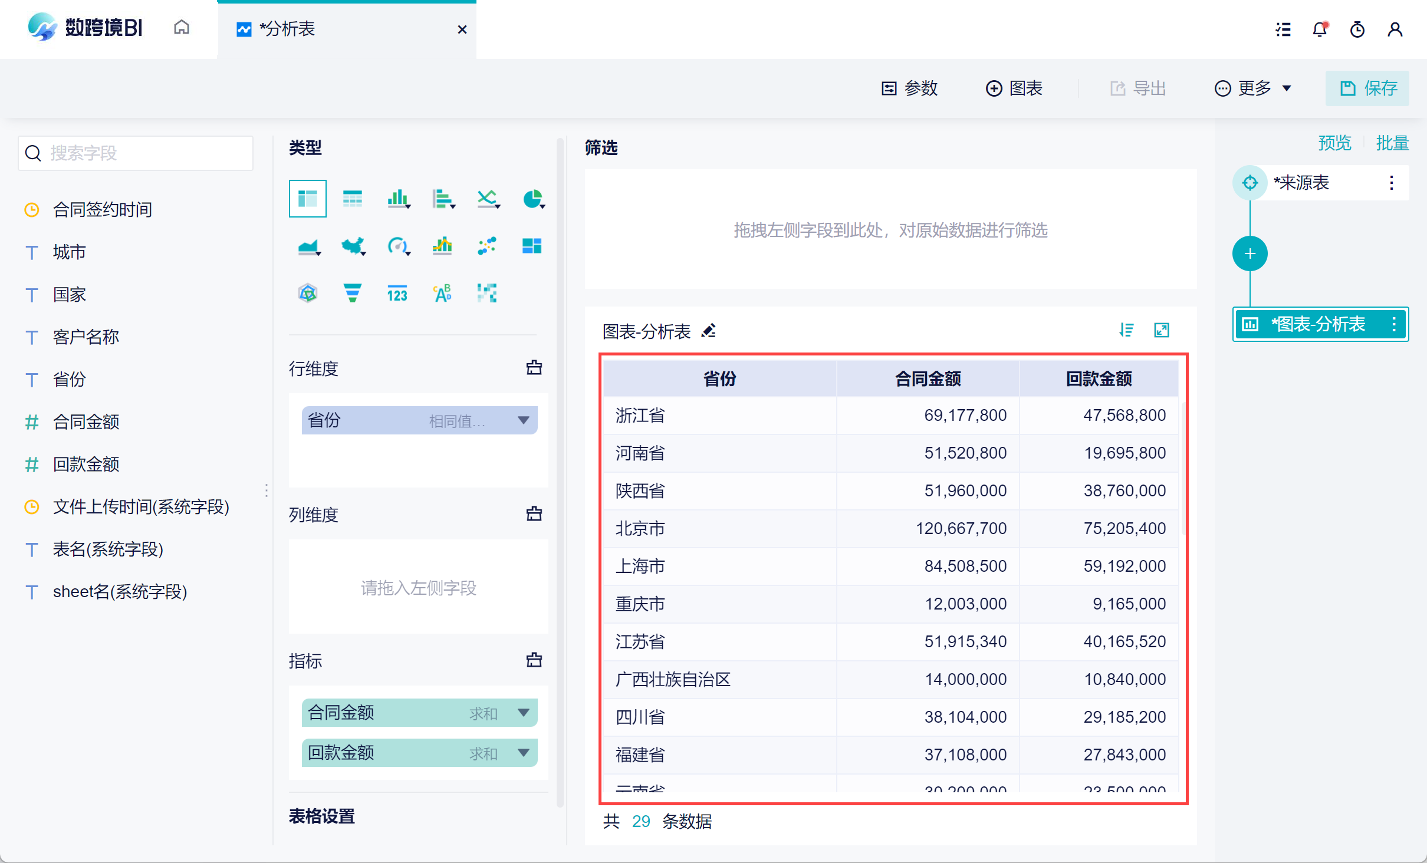
Task: Click the sort icon above table
Action: (1126, 330)
